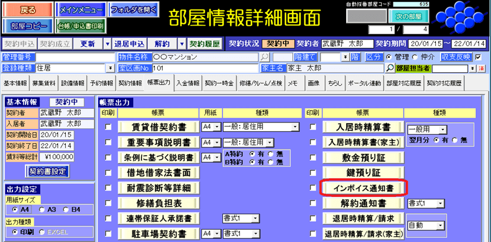Open the 解約通知書 書式1 dropdown

440,204
